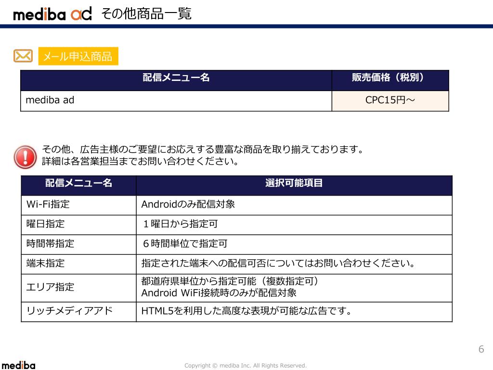Click the Android WiFi接続時のみが配信対象 line

[219, 293]
